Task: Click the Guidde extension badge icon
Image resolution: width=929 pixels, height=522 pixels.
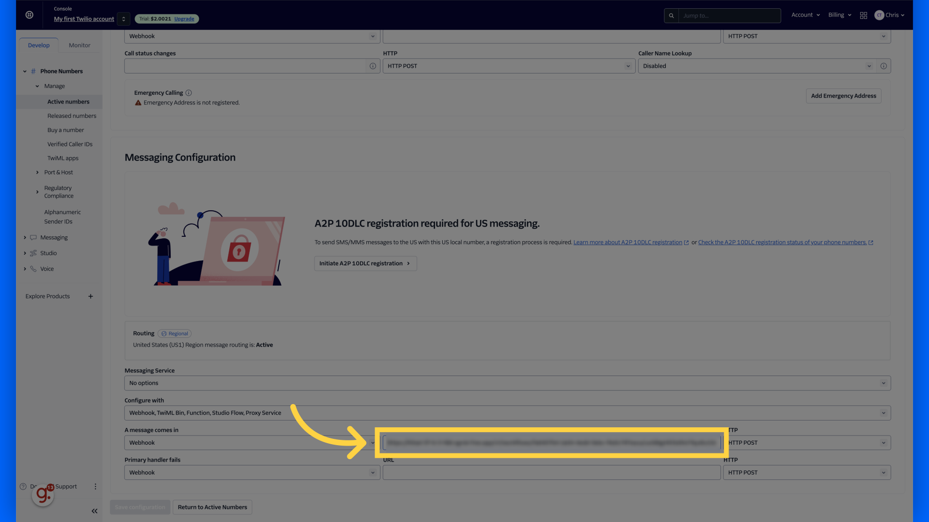Action: click(43, 495)
